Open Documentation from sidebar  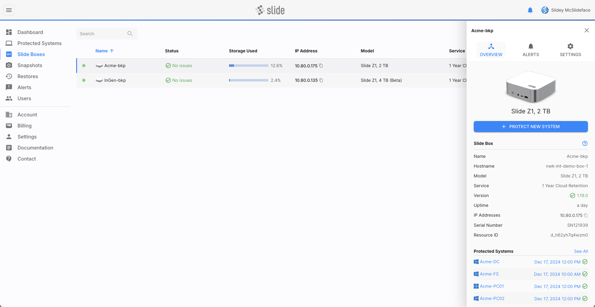tap(35, 148)
